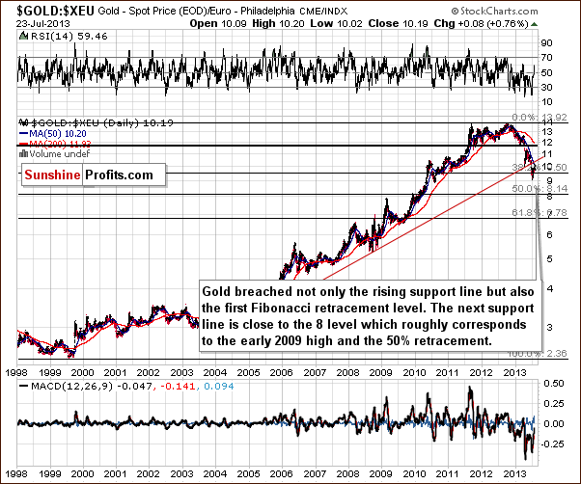
Task: Open the StockCharts.com copyright link
Action: (494, 12)
